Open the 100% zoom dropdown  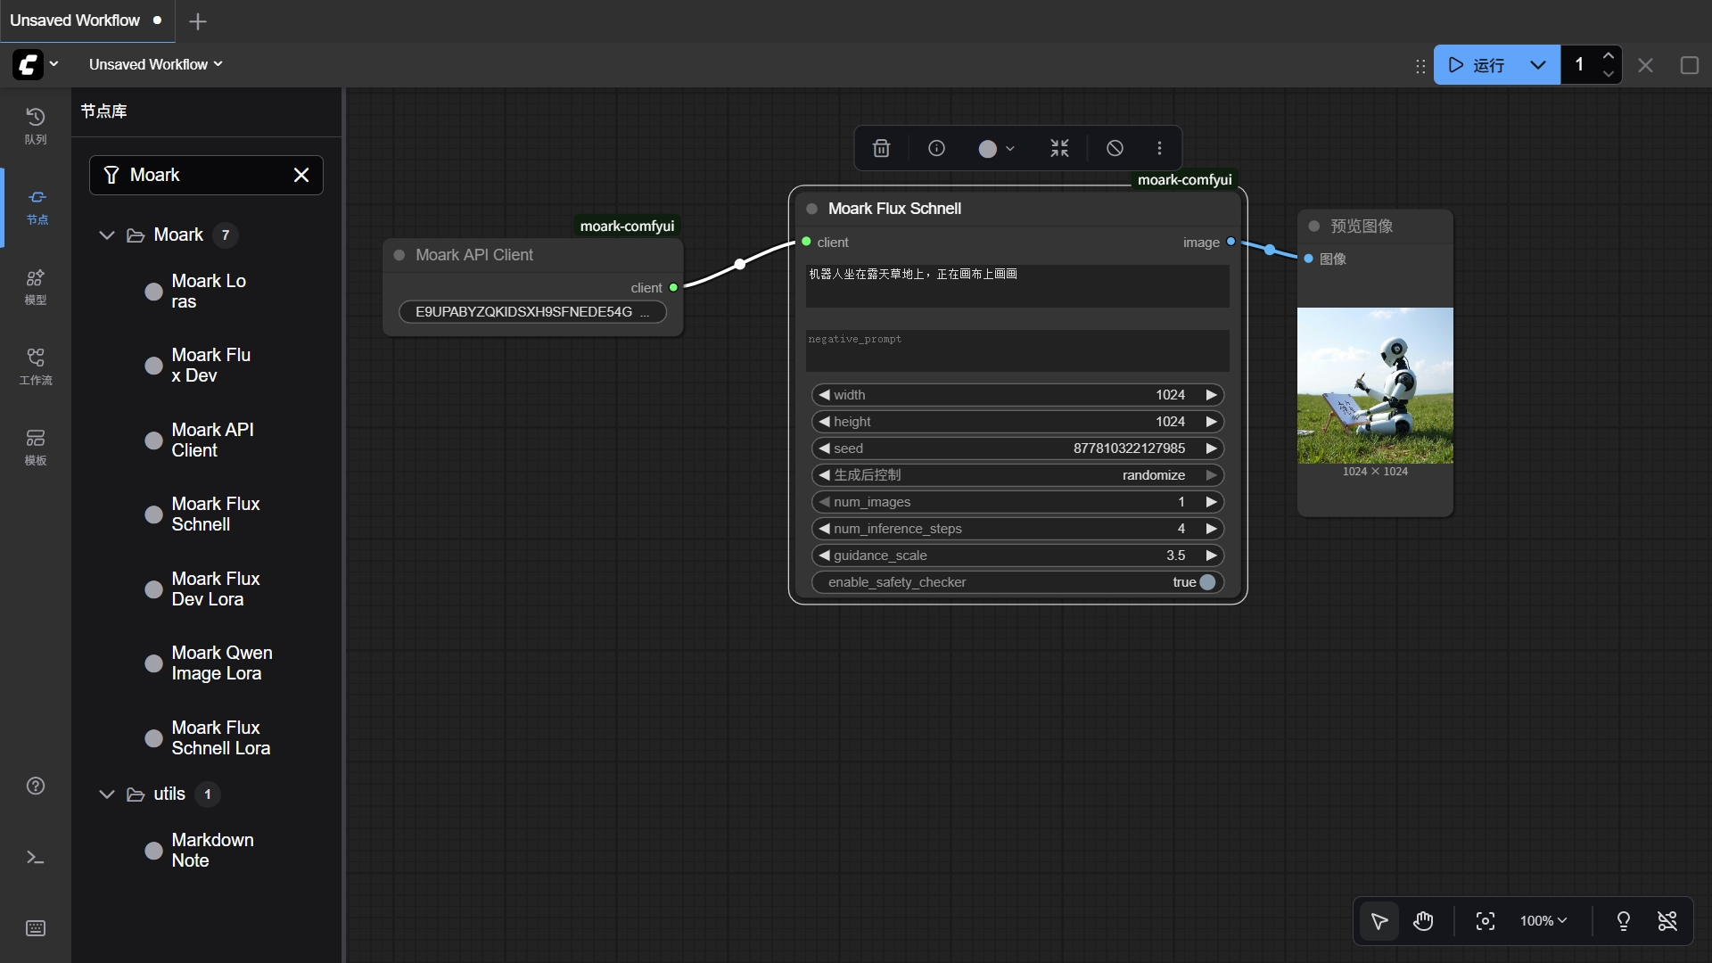tap(1543, 921)
